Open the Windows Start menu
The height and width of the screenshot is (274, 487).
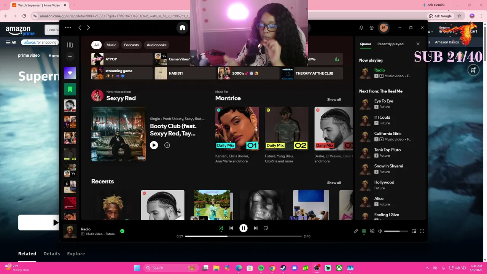(137, 268)
